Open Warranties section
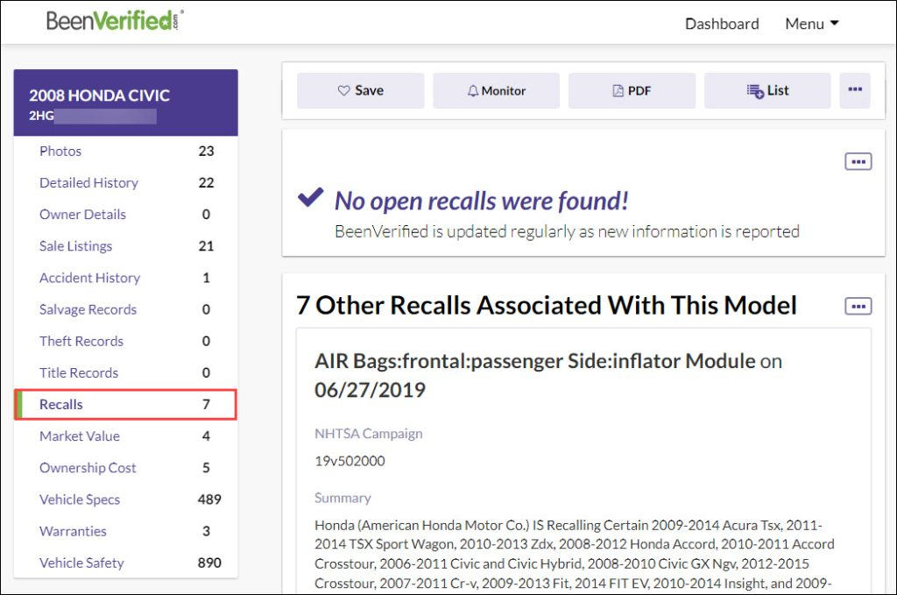The image size is (897, 595). point(73,531)
